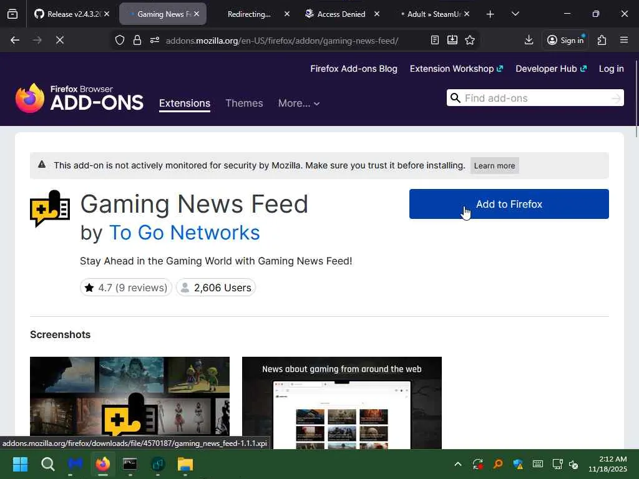Save the page to Pocket icon
Viewport: 639px width, 479px height.
[x=452, y=40]
